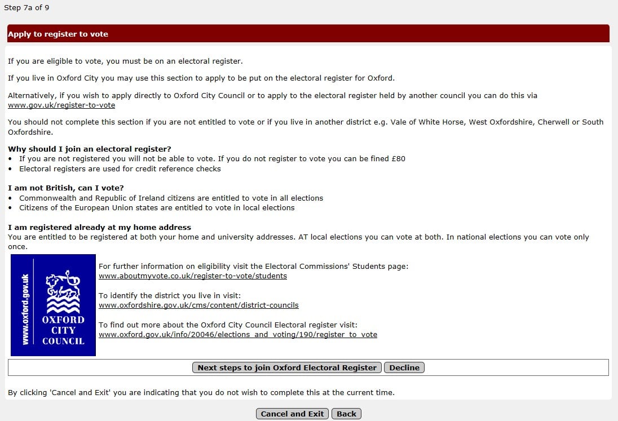The image size is (618, 421).
Task: Click the credit reference checks bullet point
Action: 120,169
